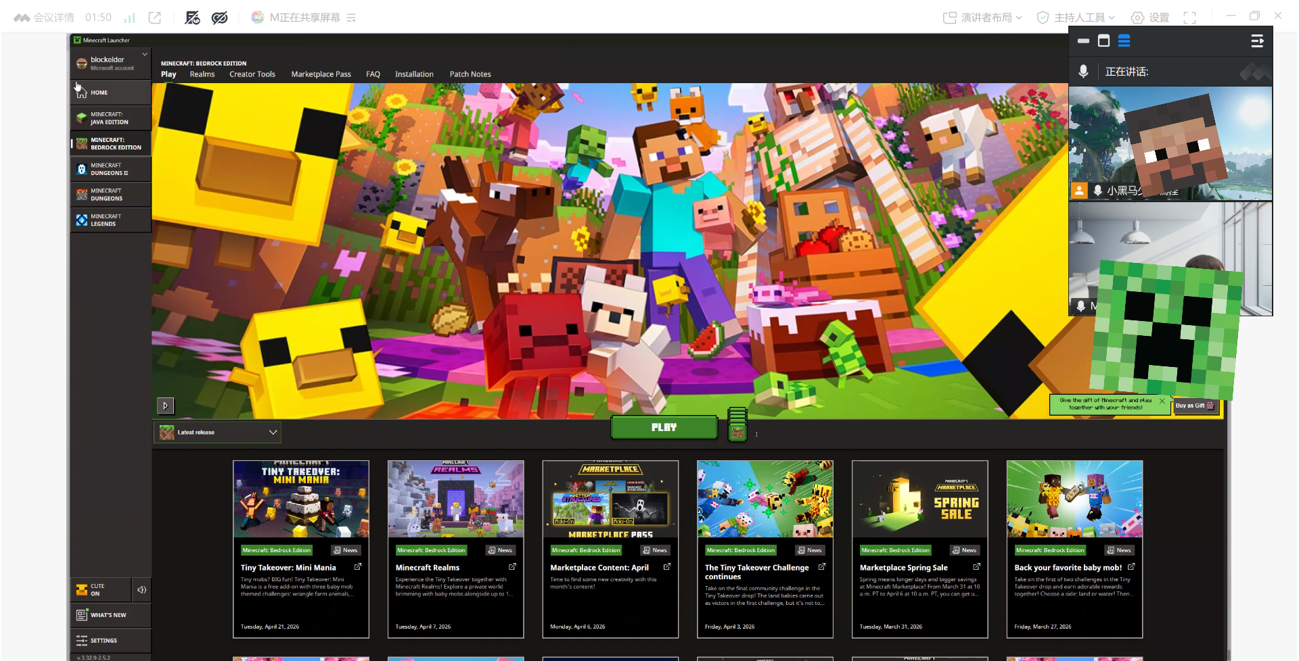Play the hero banner animation
The image size is (1299, 661).
pyautogui.click(x=165, y=406)
